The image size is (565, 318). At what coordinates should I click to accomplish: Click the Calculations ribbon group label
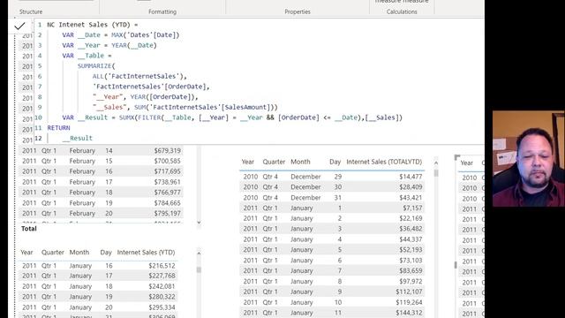[402, 11]
